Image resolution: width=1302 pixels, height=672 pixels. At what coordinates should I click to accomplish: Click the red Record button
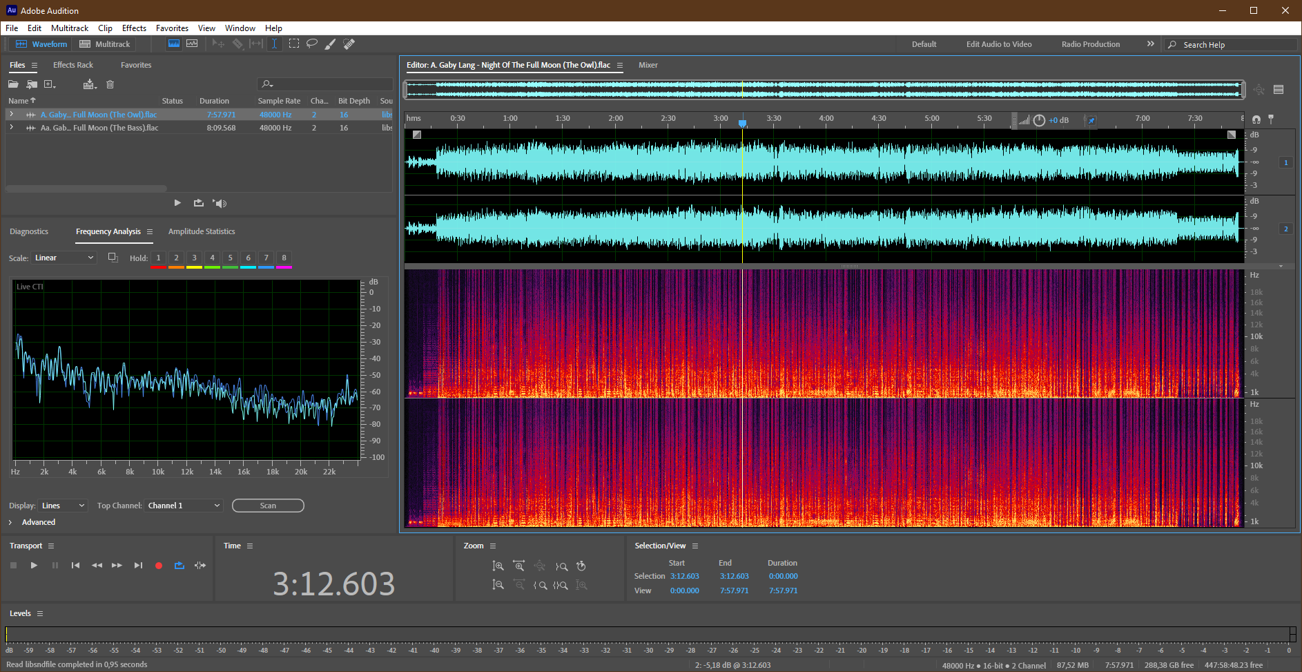click(159, 565)
